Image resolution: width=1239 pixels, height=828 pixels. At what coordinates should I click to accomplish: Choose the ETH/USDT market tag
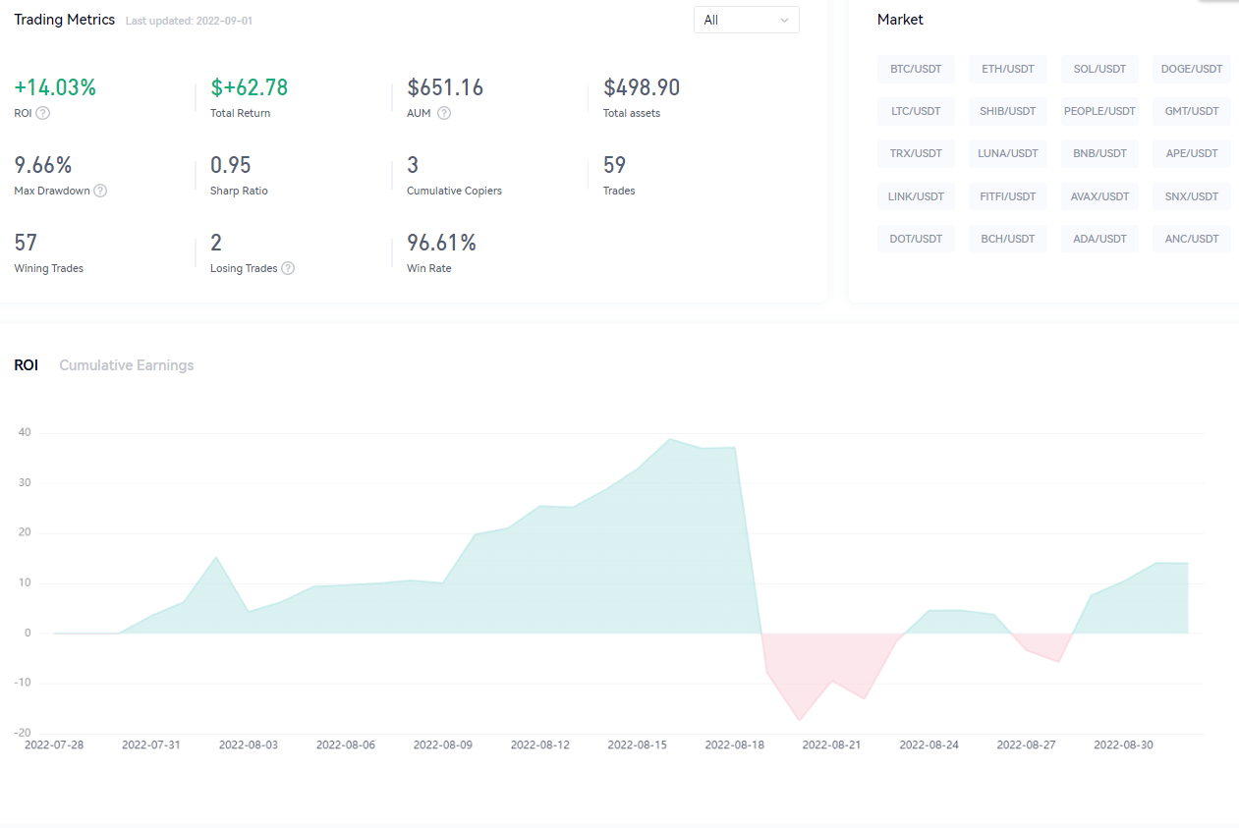click(1007, 69)
